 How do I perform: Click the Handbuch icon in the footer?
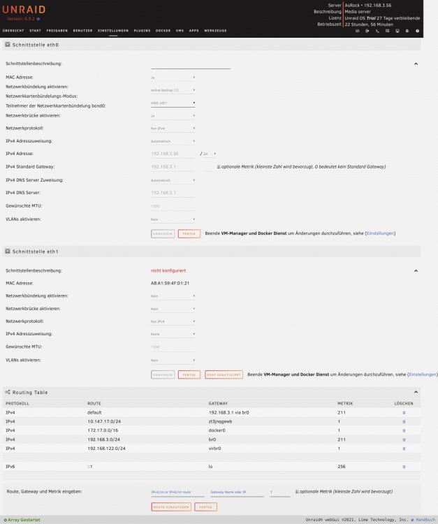[413, 520]
